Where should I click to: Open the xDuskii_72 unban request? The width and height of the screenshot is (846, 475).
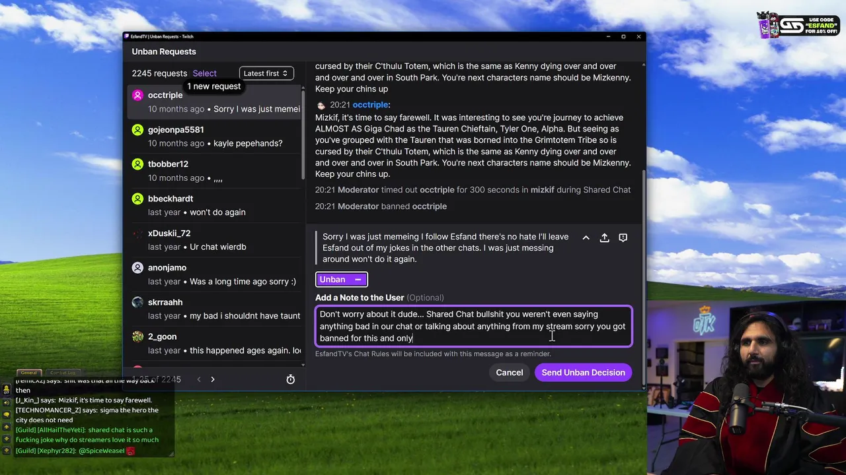point(215,239)
